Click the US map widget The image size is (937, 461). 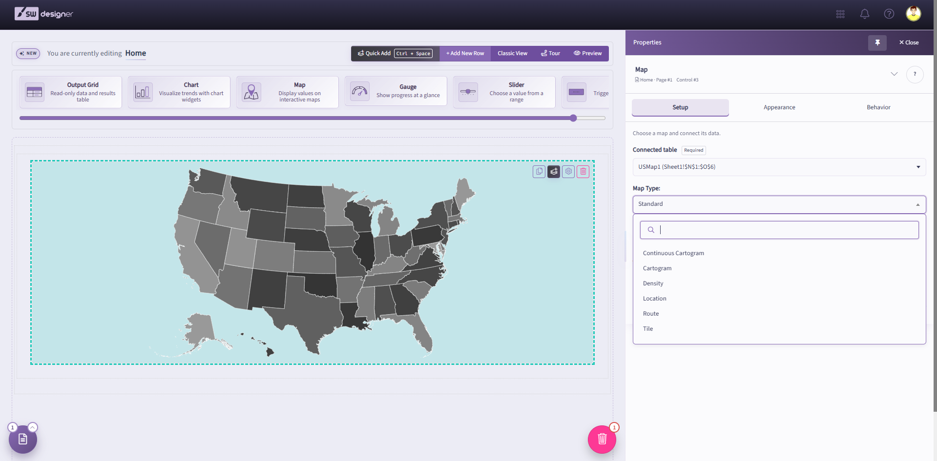(x=312, y=262)
